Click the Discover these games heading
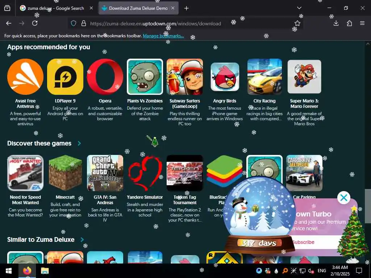 pos(39,143)
